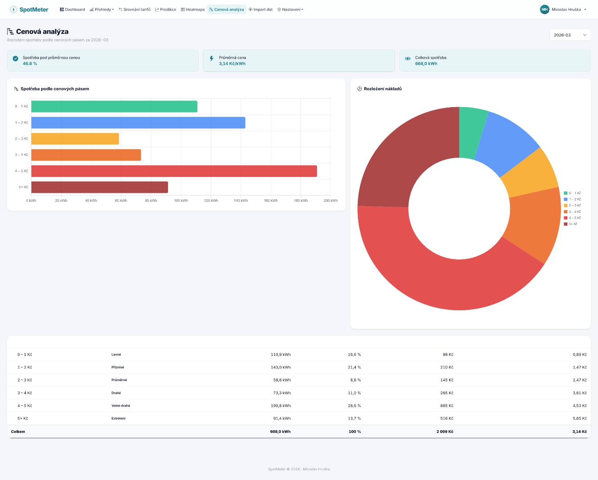Click the Import dat cloud upload icon
Screen dimensions: 598x480
(250, 9)
